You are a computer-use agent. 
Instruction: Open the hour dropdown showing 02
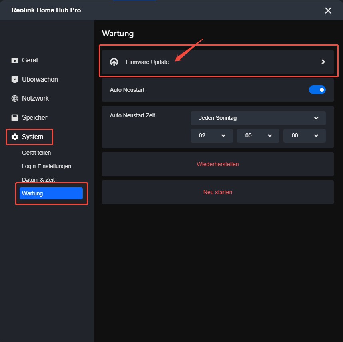(211, 135)
